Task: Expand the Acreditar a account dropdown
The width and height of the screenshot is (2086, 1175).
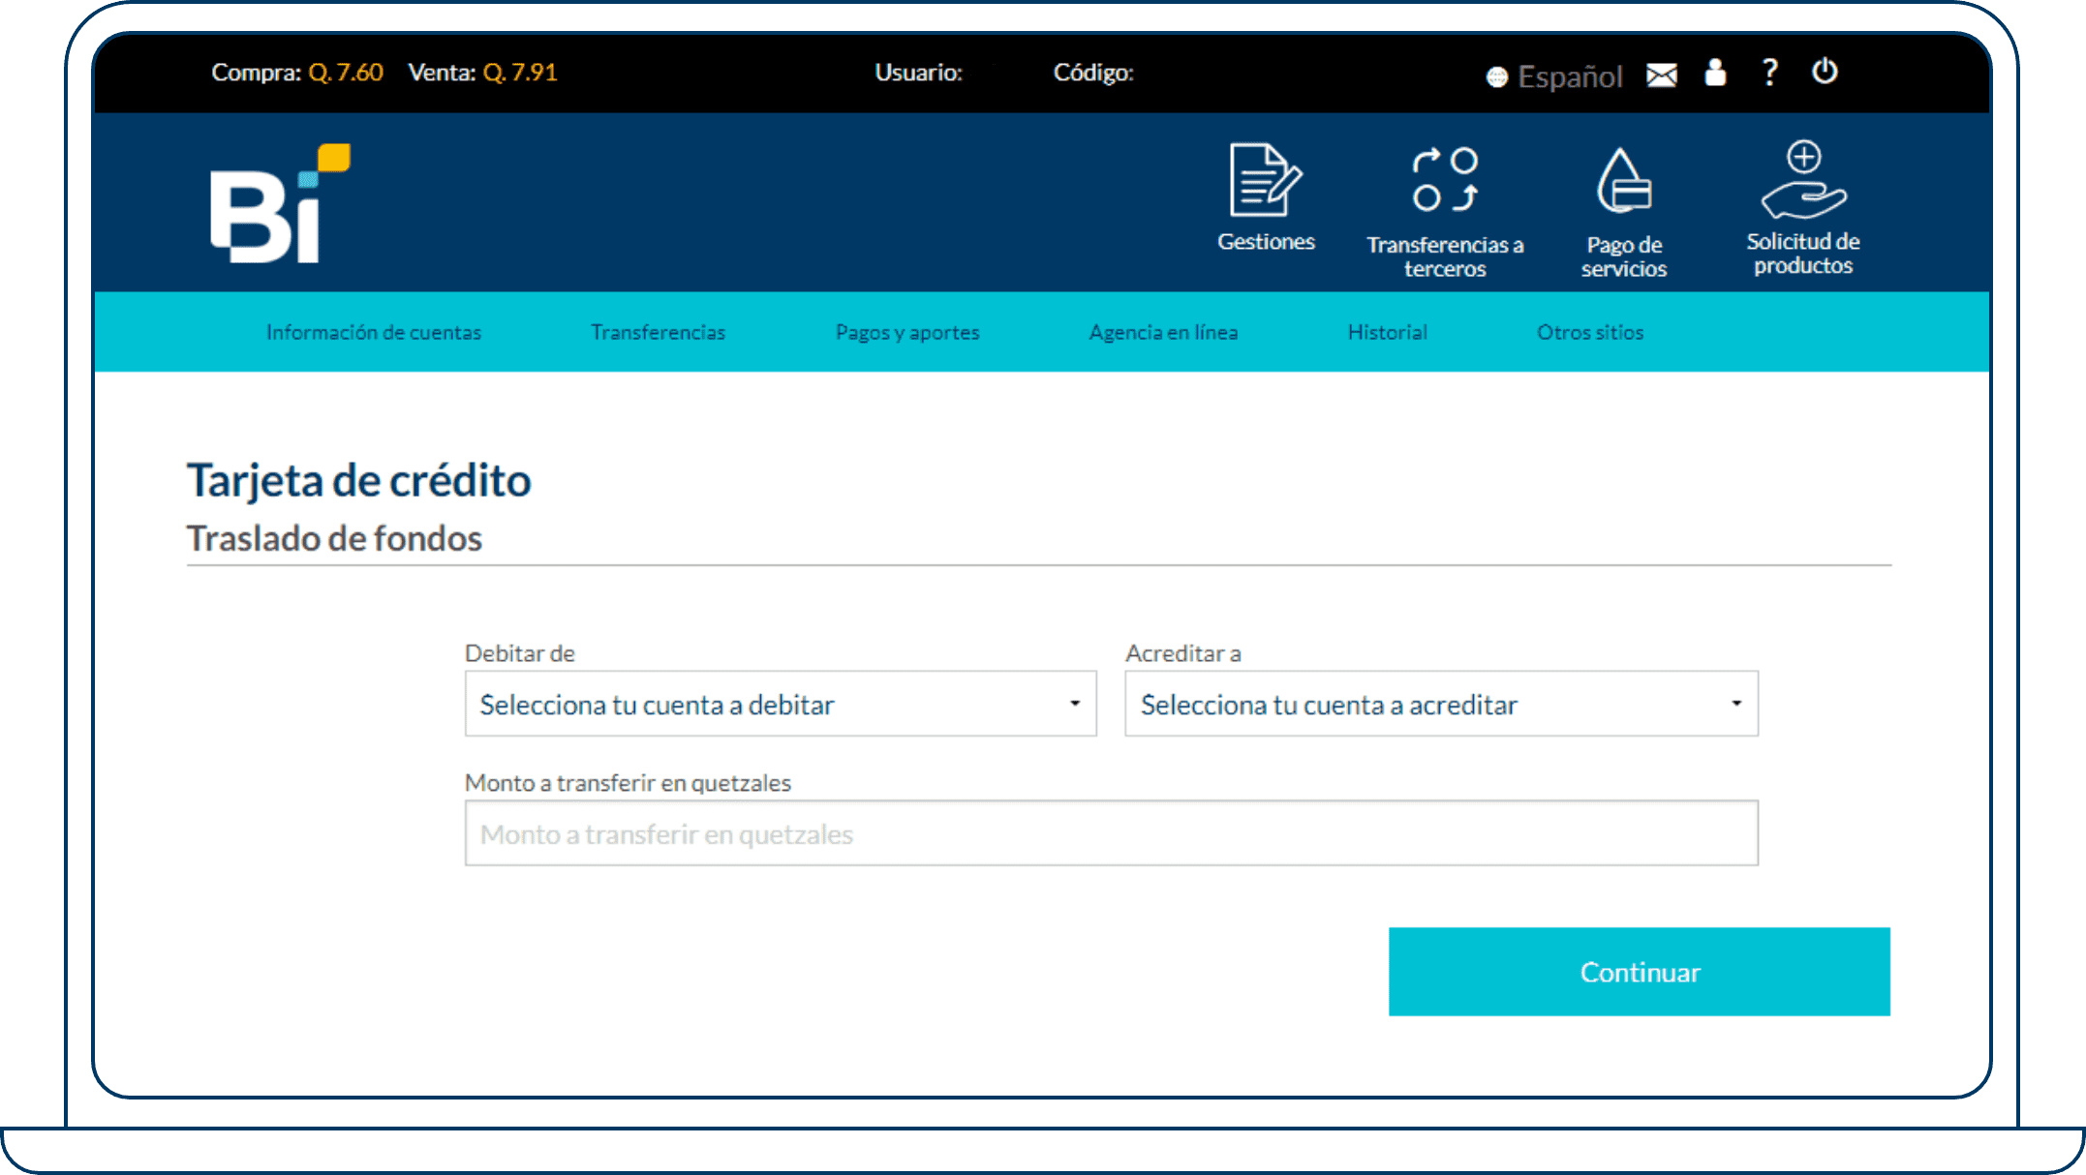Action: pyautogui.click(x=1441, y=704)
